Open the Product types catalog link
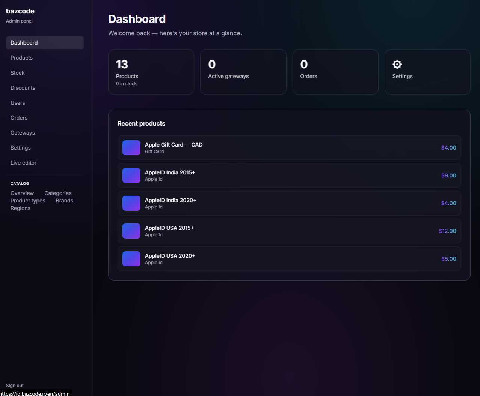This screenshot has width=480, height=396. click(28, 201)
